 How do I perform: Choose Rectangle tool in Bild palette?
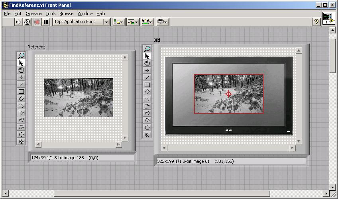coord(147,85)
